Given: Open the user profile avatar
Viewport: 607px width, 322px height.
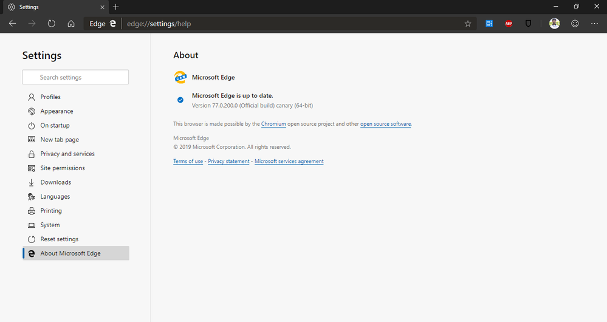Looking at the screenshot, I should click(554, 24).
